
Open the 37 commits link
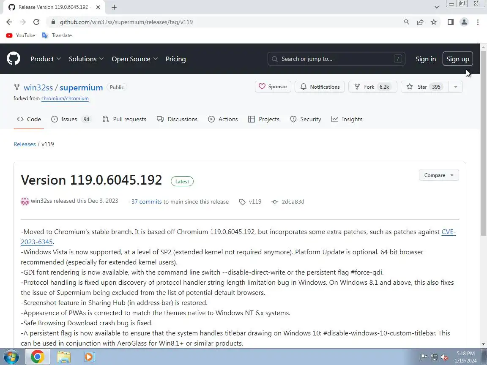(147, 202)
